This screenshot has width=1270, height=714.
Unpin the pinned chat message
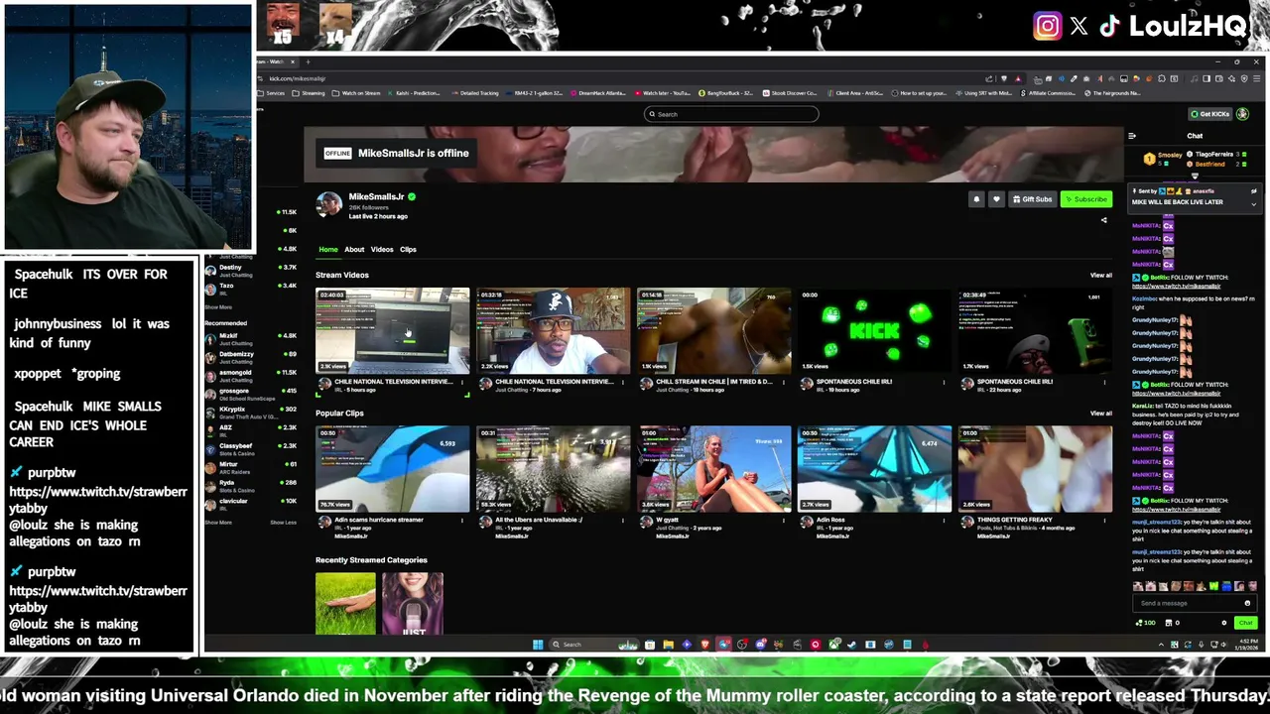[1253, 190]
